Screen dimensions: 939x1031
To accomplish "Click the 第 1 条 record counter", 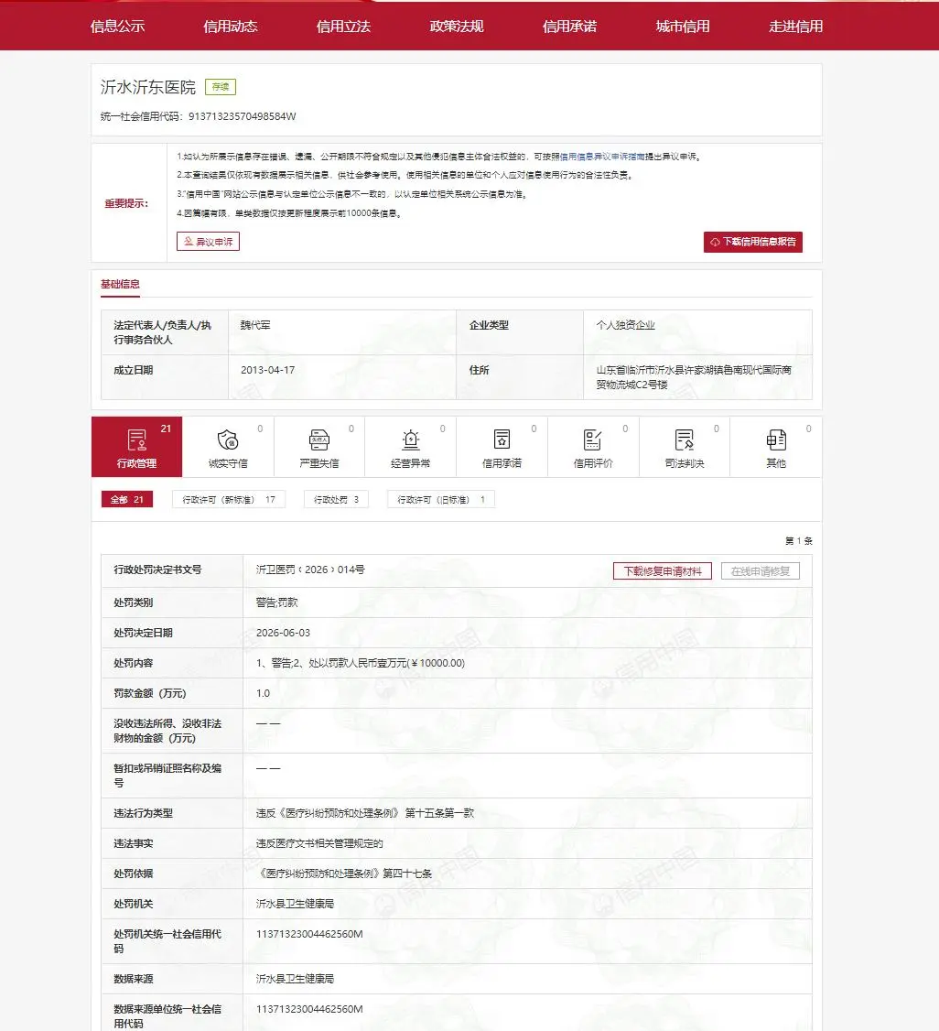I will pos(799,541).
